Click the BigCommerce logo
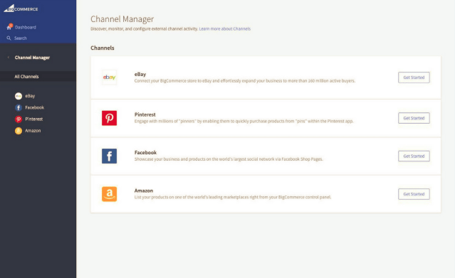 click(21, 9)
